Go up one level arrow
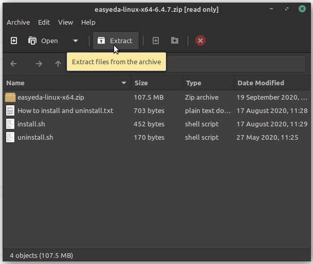The width and height of the screenshot is (313, 264). tap(58, 64)
